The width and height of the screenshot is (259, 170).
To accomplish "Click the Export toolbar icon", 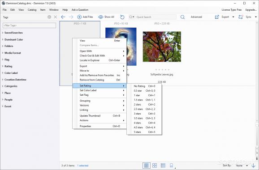I will coord(217,17).
